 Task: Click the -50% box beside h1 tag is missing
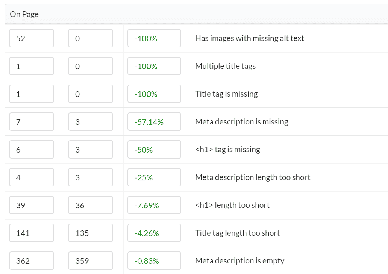click(x=154, y=149)
